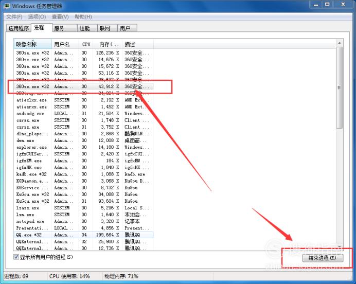Switch to the 应用程序 tab
Viewport: 356px width, 284px height.
tap(19, 28)
